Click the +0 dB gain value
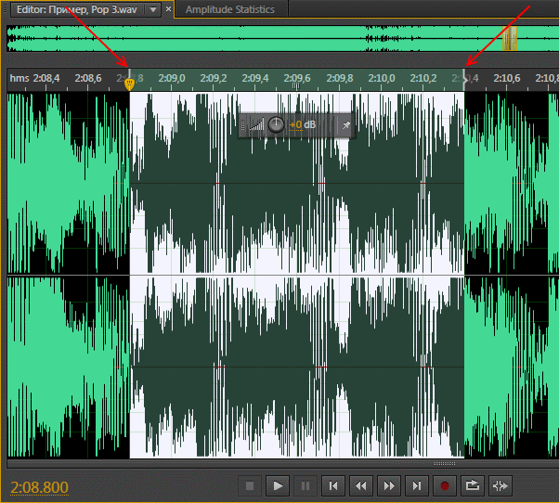This screenshot has width=559, height=503. 303,124
